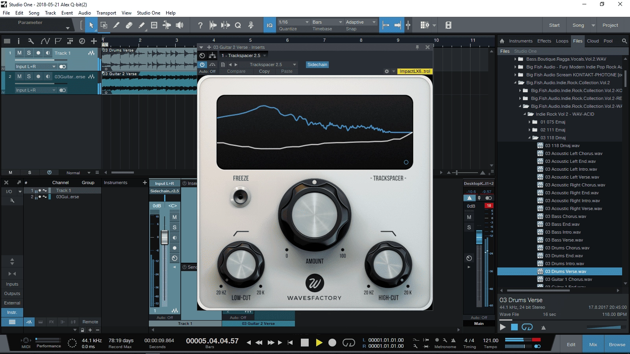Toggle the Freeze switch in Trackspacer
This screenshot has width=630, height=354.
241,196
